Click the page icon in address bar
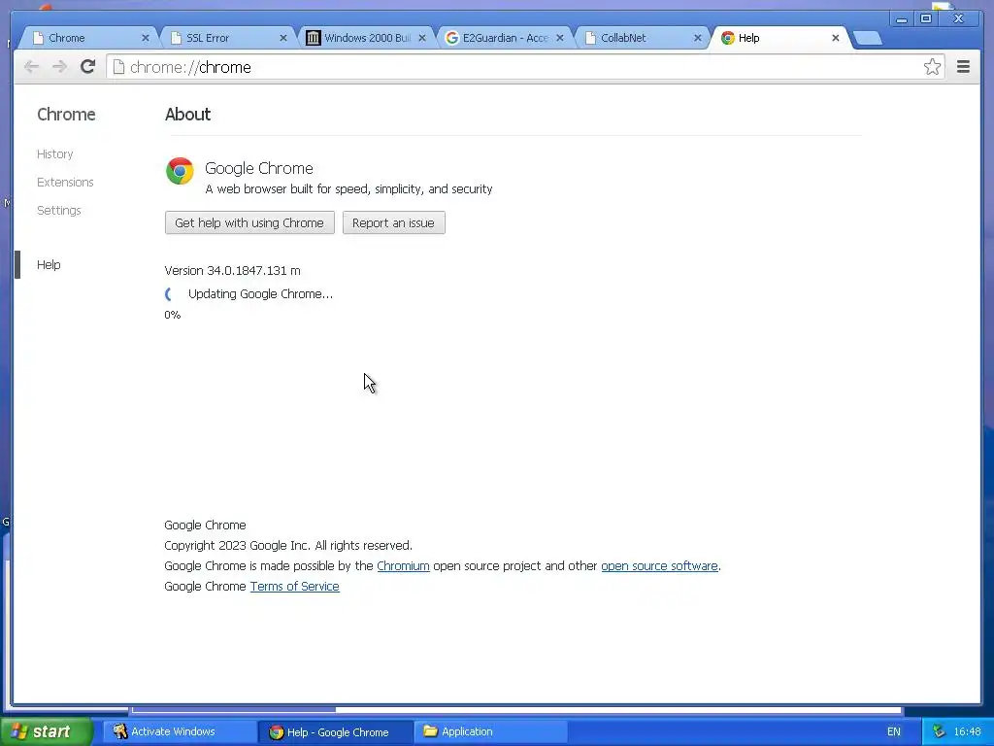Screen dimensions: 994x746 click(118, 67)
